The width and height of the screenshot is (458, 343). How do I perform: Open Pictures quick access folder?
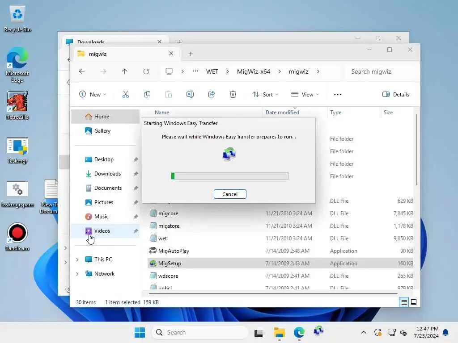pos(105,202)
